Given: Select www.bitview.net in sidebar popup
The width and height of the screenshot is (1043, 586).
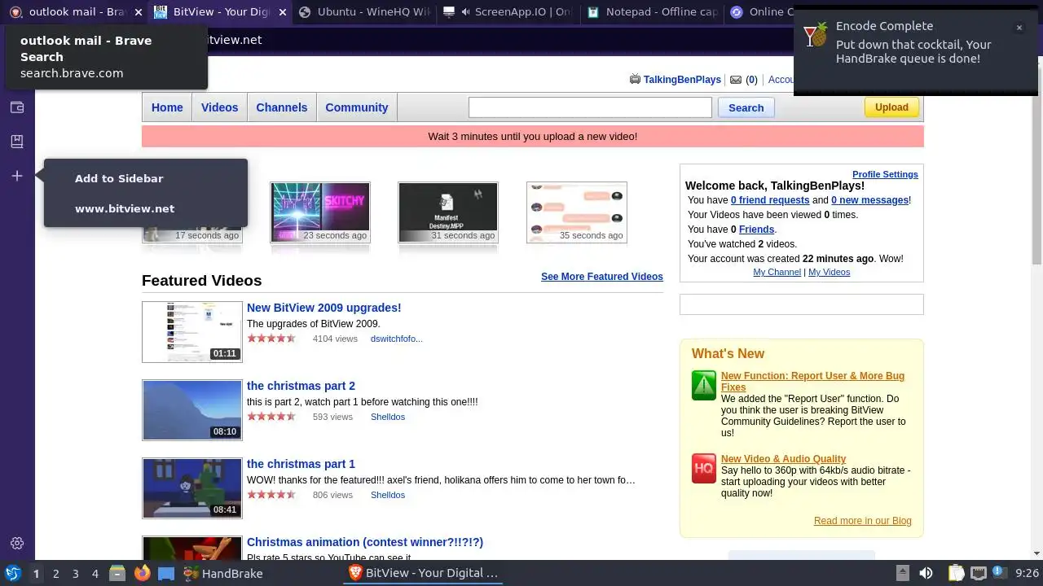Looking at the screenshot, I should (x=125, y=208).
